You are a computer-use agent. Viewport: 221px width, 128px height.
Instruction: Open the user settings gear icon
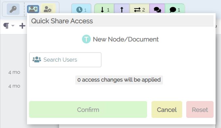pyautogui.click(x=48, y=9)
